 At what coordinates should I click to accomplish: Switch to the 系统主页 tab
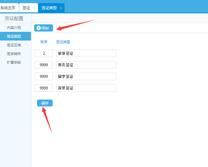click(x=8, y=8)
